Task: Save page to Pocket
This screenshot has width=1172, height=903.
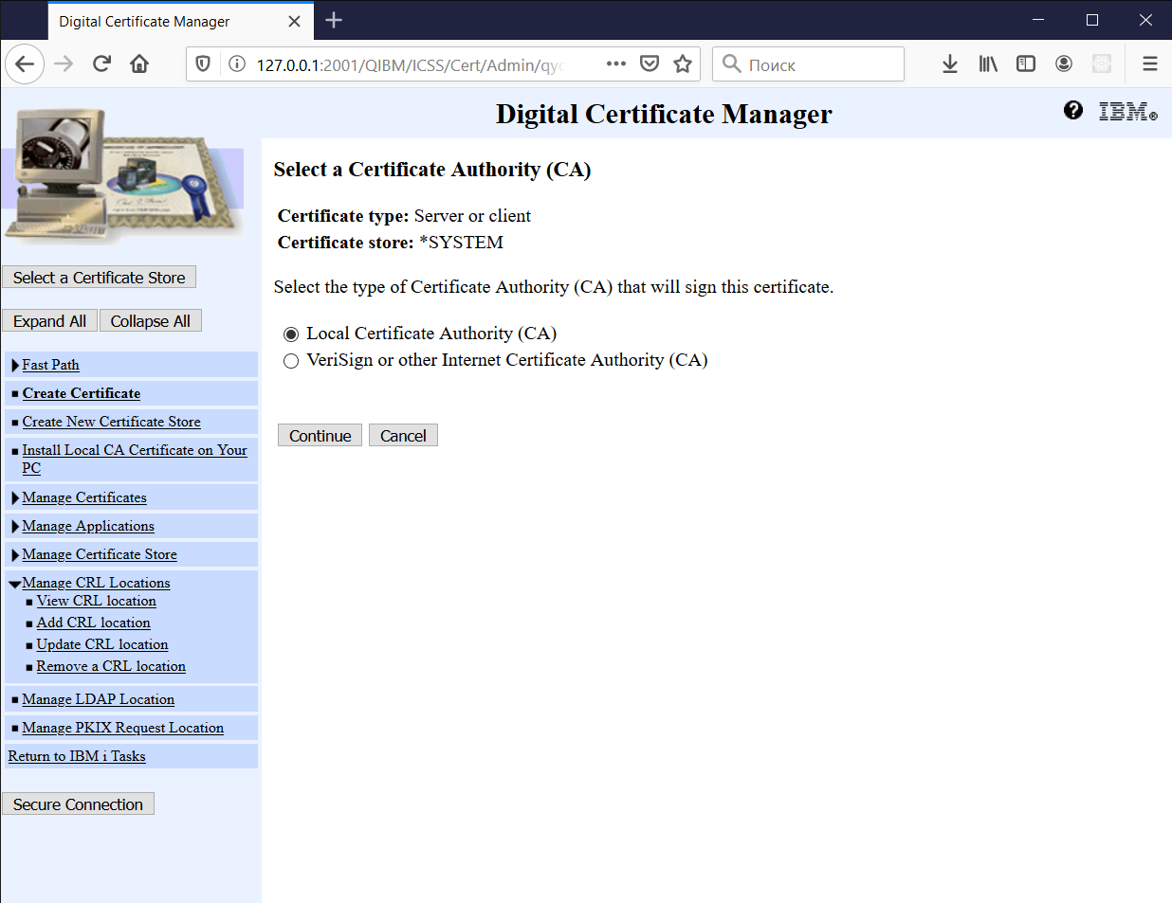Action: pyautogui.click(x=650, y=63)
